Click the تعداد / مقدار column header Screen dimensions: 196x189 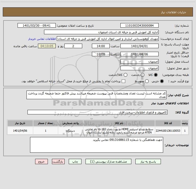(46, 123)
